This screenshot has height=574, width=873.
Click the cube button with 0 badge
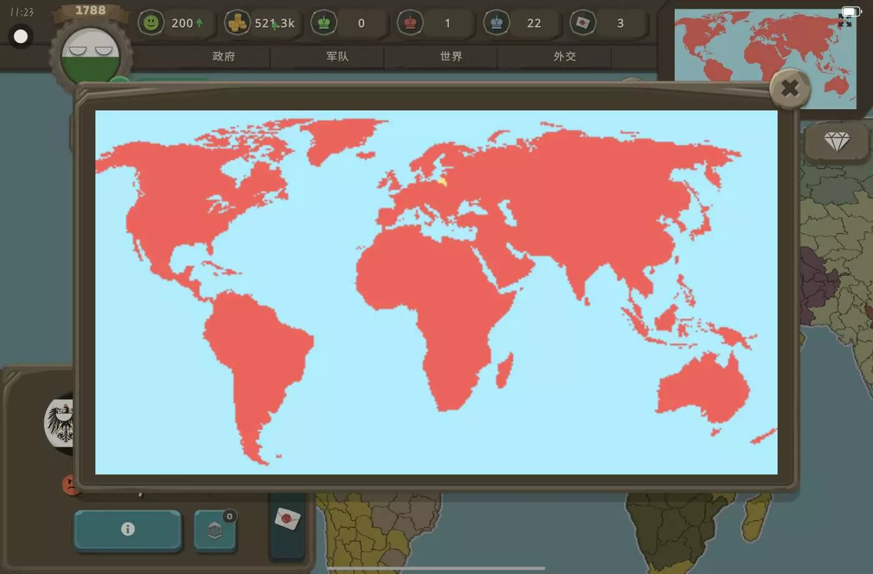pos(215,530)
